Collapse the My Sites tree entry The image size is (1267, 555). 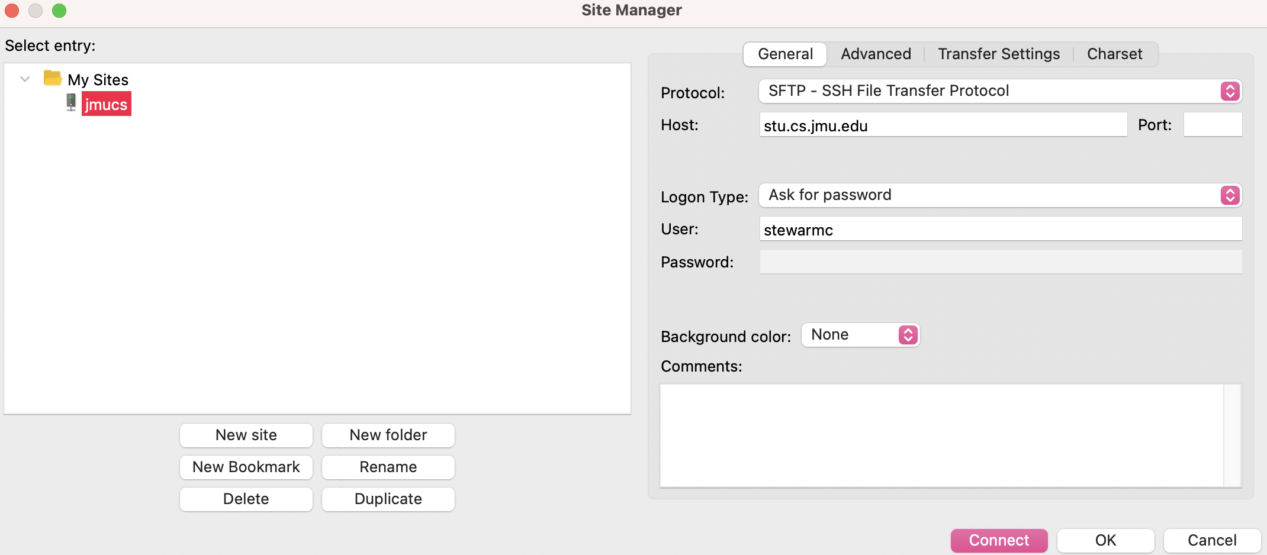click(24, 79)
